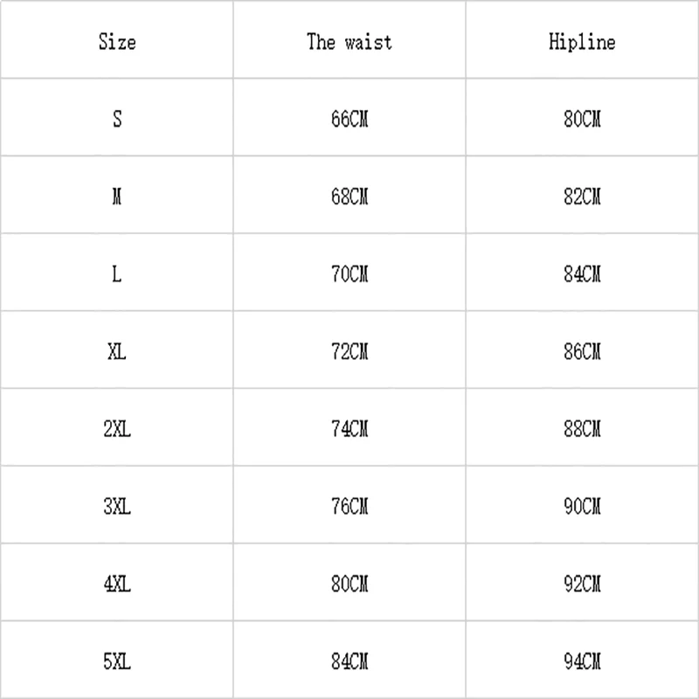Select the S size cell
This screenshot has height=699, width=699.
117,120
